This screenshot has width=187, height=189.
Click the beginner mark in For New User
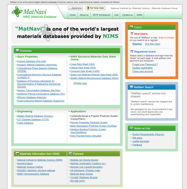pyautogui.click(x=88, y=8)
